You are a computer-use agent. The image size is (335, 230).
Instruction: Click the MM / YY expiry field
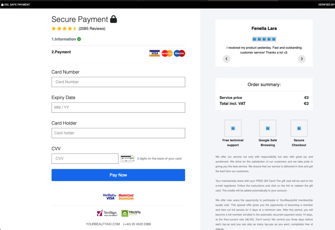pyautogui.click(x=118, y=107)
